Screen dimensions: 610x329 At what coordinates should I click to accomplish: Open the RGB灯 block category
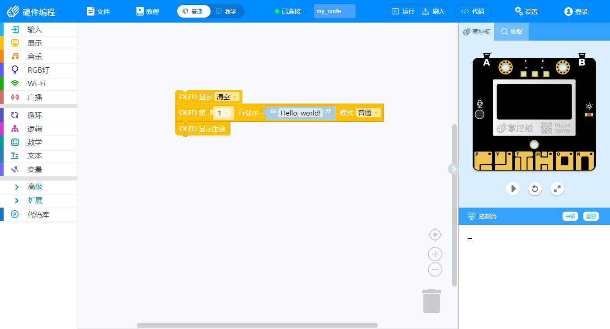pyautogui.click(x=38, y=70)
